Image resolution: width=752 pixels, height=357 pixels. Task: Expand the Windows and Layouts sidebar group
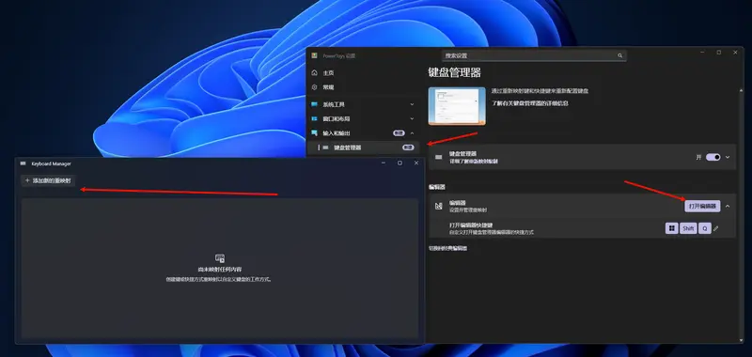412,118
